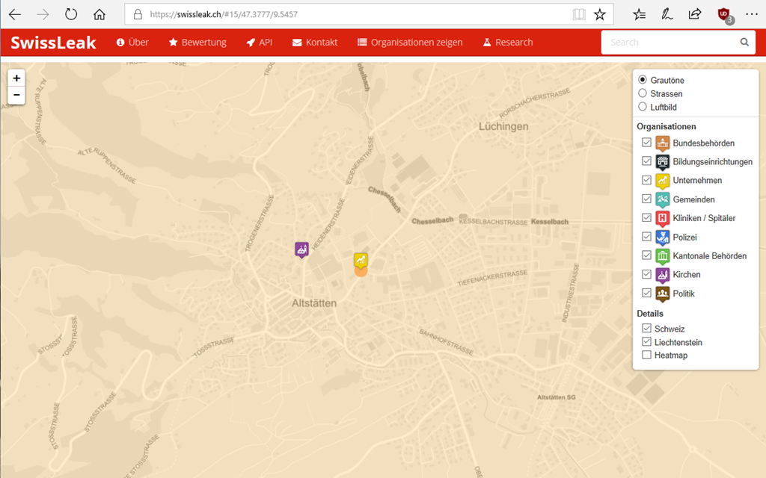
Task: Add page to favorites star icon
Action: [599, 14]
